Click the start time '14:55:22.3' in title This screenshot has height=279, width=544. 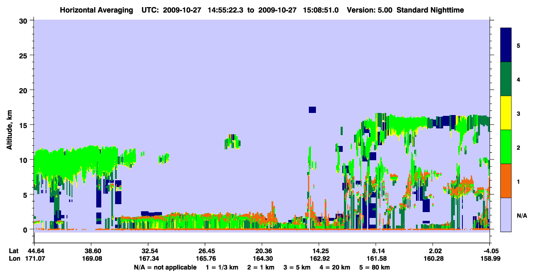[x=226, y=10]
